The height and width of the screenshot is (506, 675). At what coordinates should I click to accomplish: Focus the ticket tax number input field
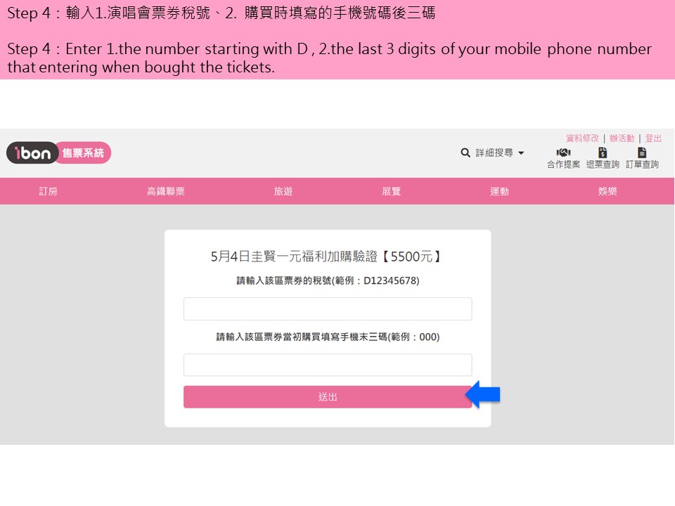pos(328,309)
